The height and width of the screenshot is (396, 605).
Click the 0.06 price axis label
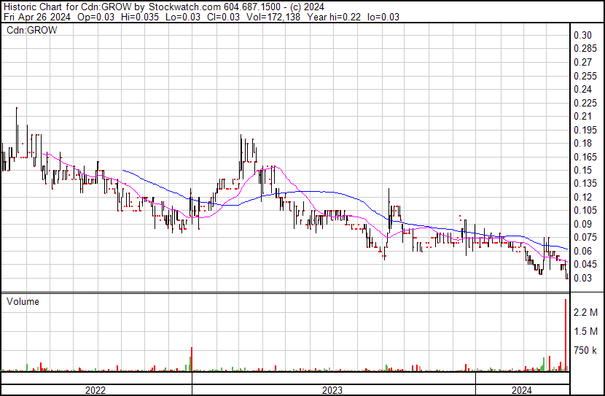(582, 251)
